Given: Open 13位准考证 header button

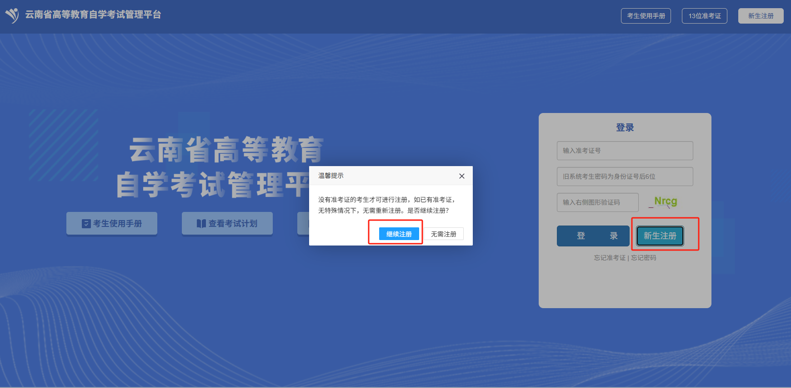Looking at the screenshot, I should (705, 16).
